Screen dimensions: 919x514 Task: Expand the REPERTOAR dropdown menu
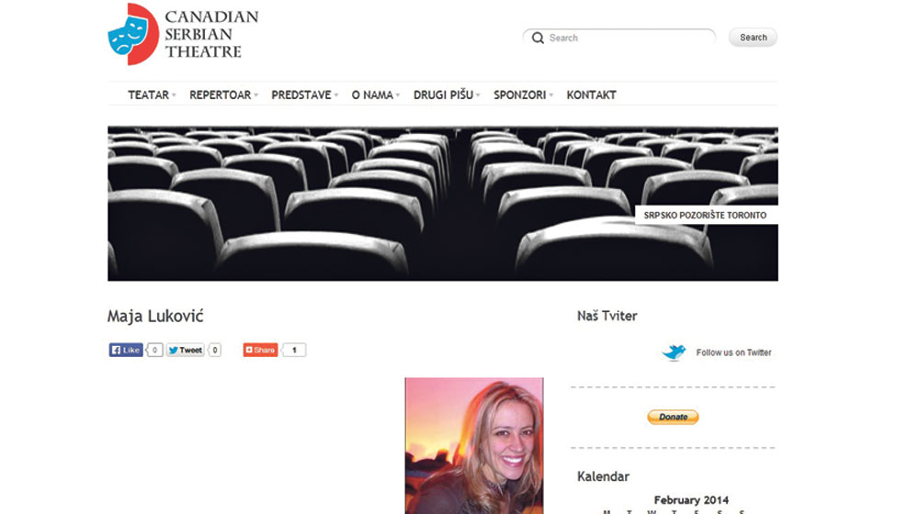[x=221, y=95]
